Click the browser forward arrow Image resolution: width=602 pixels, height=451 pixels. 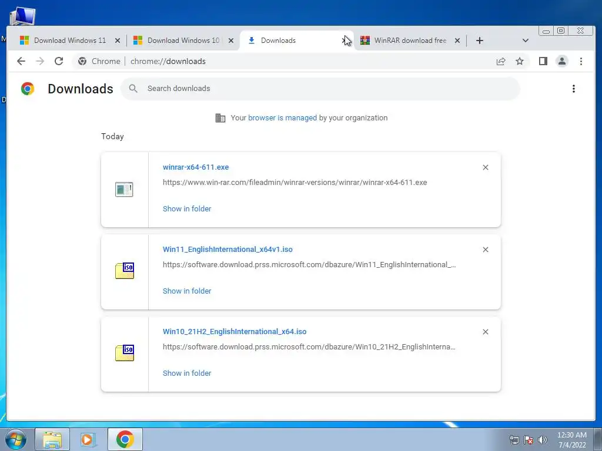(x=40, y=61)
